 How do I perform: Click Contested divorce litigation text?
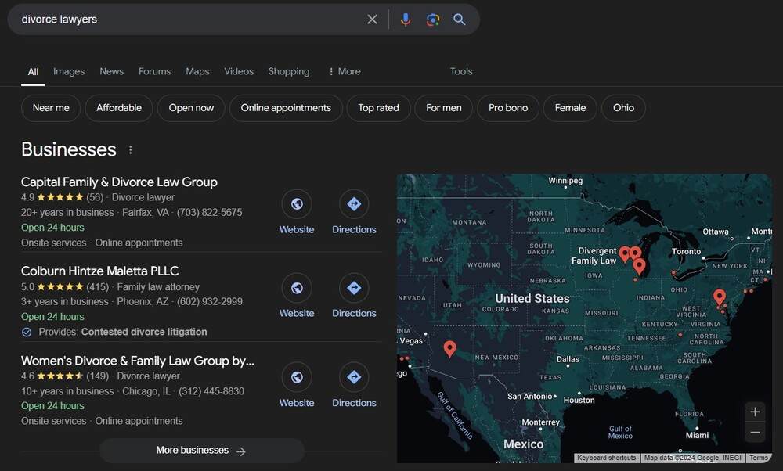[144, 332]
